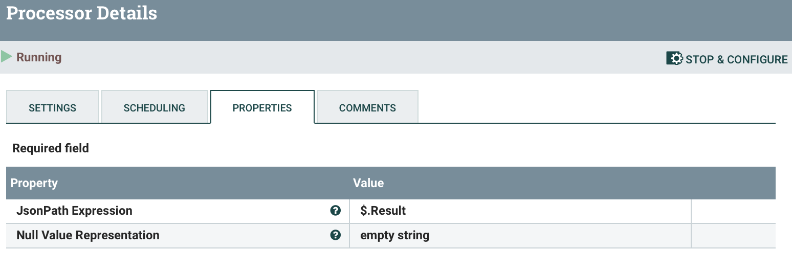The height and width of the screenshot is (272, 792).
Task: Show help for Null Value Representation property
Action: (336, 235)
